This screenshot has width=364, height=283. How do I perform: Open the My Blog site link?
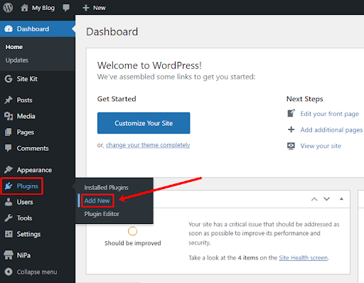[x=43, y=8]
